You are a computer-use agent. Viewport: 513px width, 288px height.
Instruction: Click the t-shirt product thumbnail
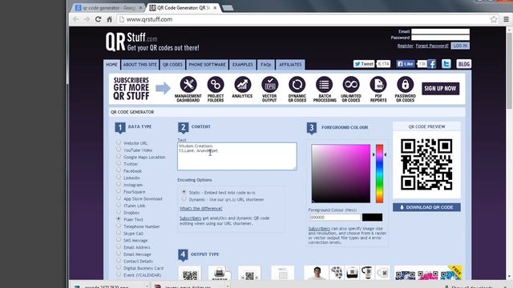point(317,273)
